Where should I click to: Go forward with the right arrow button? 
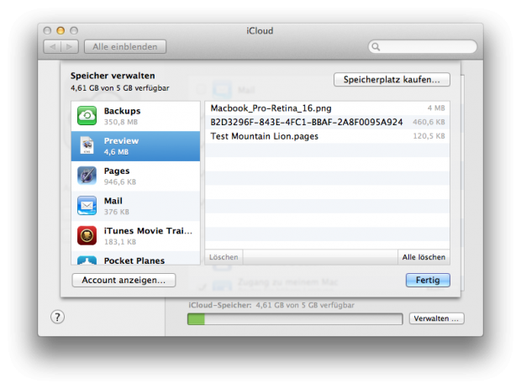(x=70, y=46)
